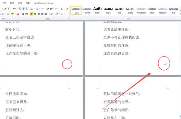Open the line spacing dropdown
Image resolution: width=181 pixels, height=119 pixels.
[51, 14]
